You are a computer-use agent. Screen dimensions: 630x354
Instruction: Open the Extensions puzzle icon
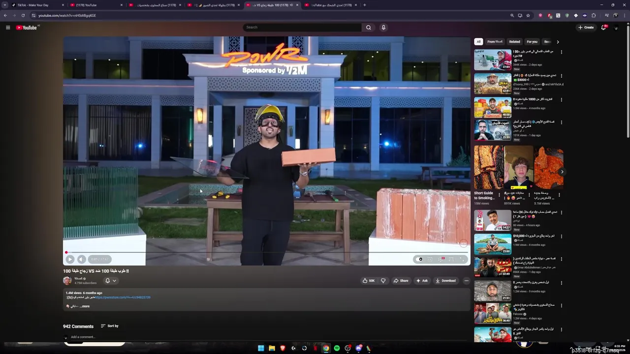(594, 15)
